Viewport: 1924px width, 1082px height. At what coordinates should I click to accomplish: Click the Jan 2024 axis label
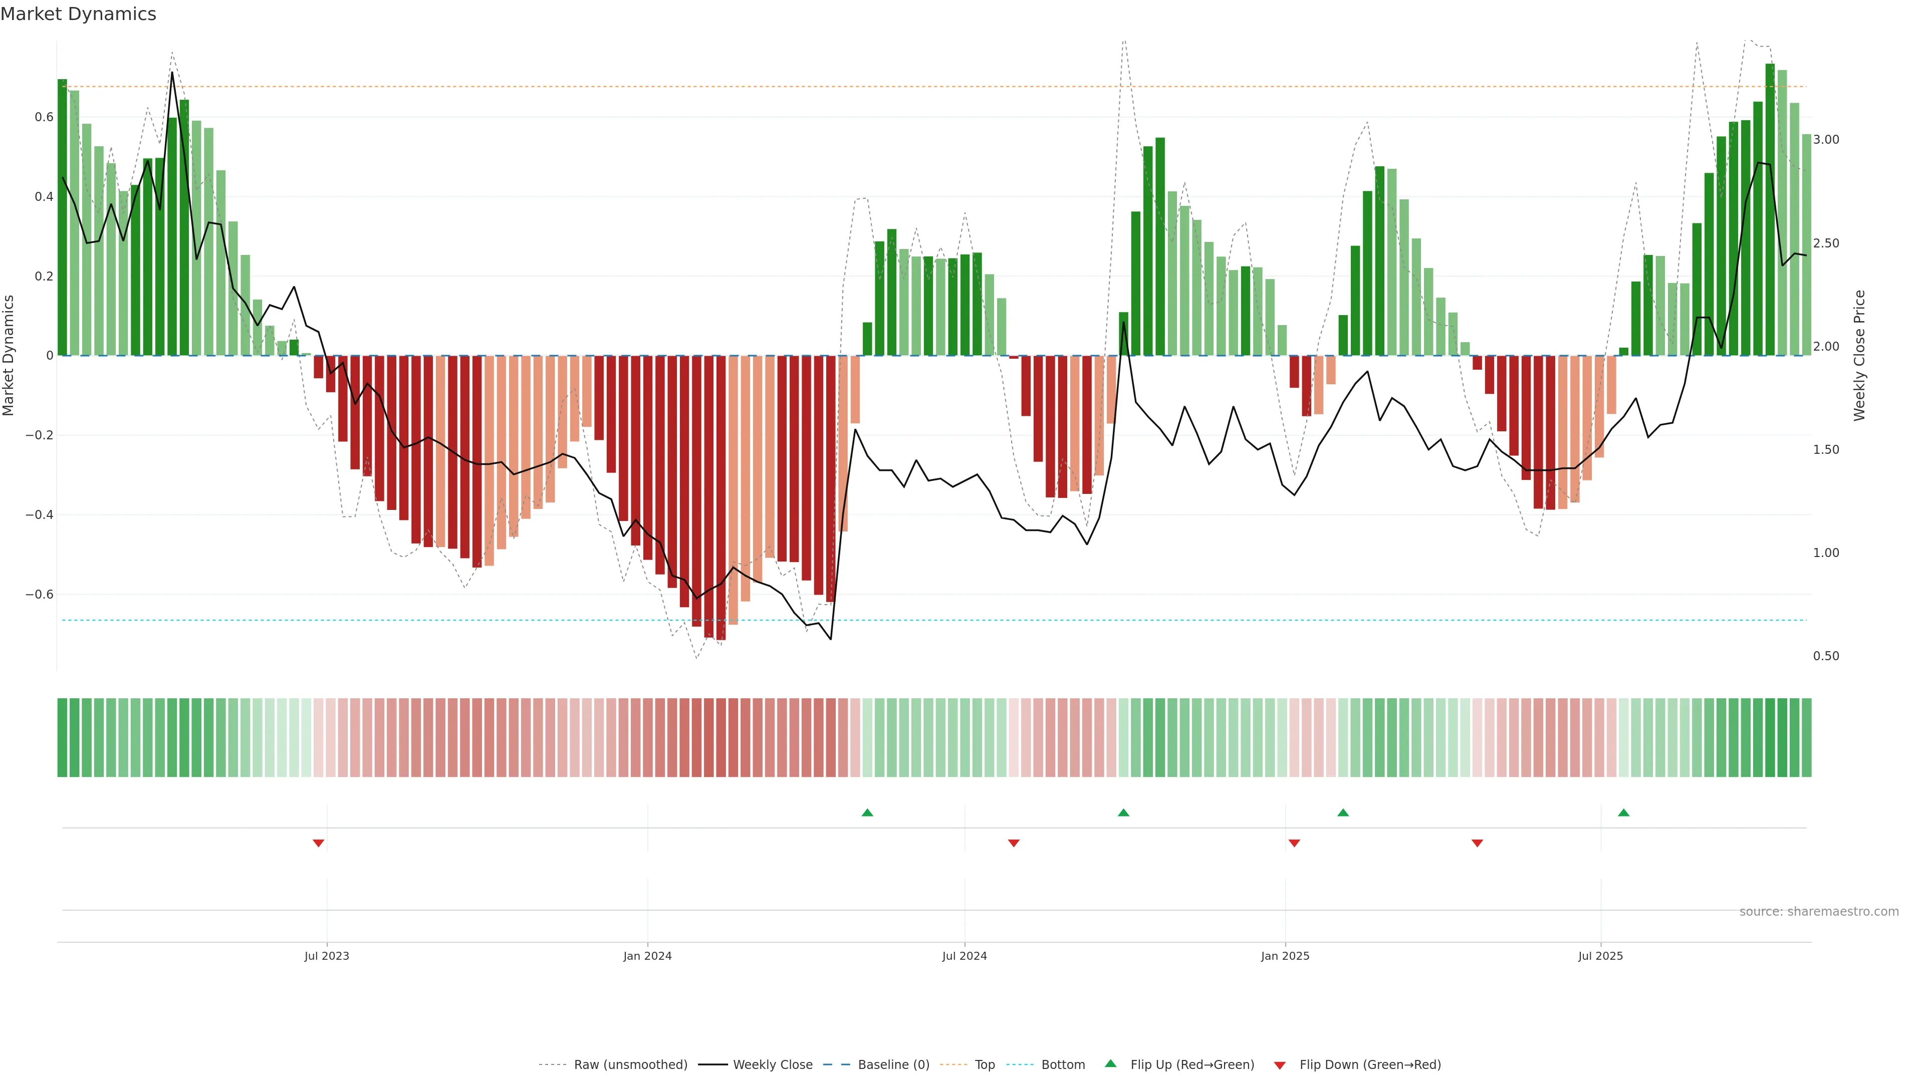click(x=647, y=956)
